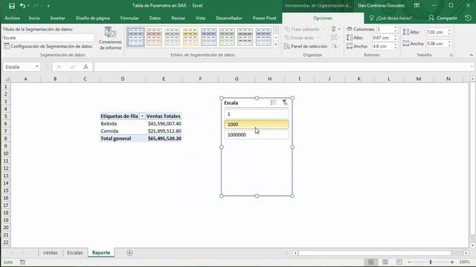Click the Compartir button

443,18
